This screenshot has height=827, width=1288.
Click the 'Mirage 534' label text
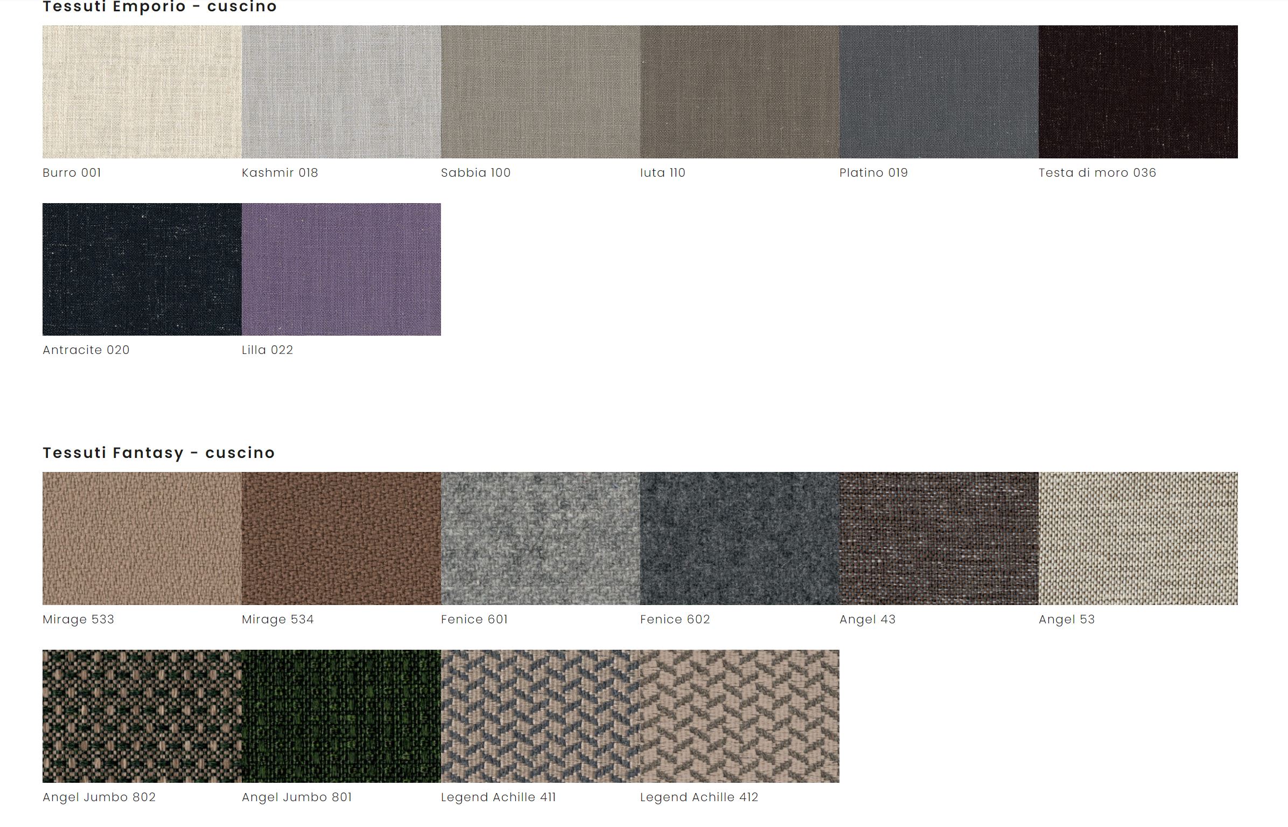pyautogui.click(x=278, y=620)
